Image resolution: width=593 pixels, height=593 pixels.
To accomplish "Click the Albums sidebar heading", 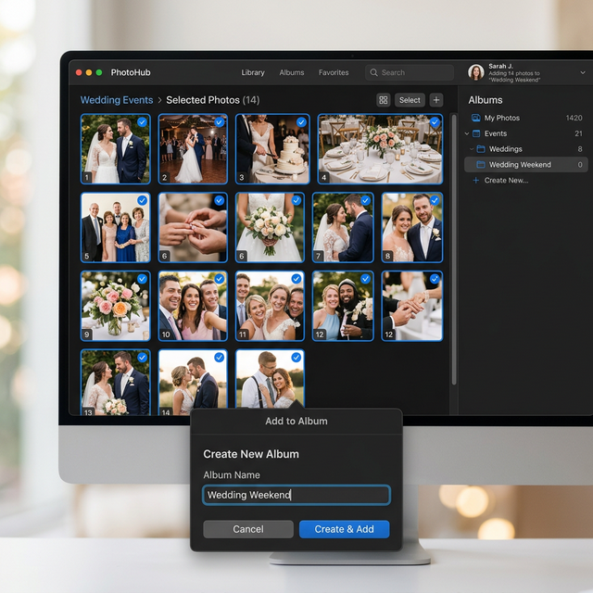I will click(486, 100).
